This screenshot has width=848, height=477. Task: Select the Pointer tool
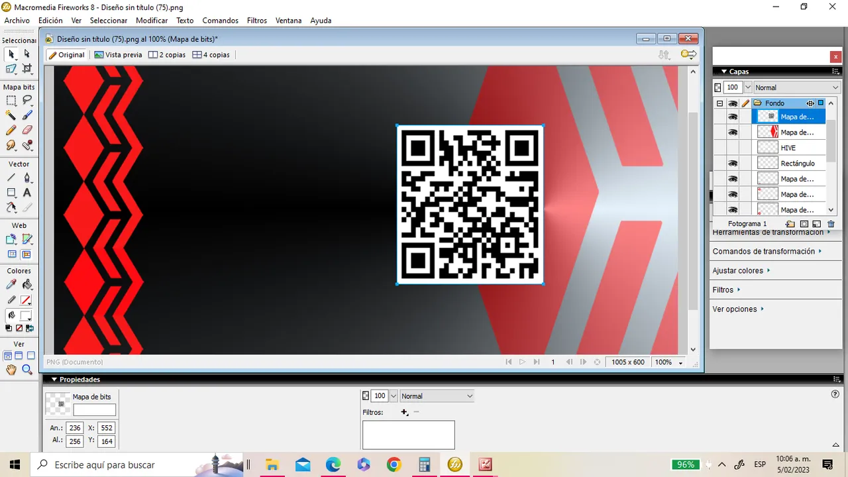11,54
